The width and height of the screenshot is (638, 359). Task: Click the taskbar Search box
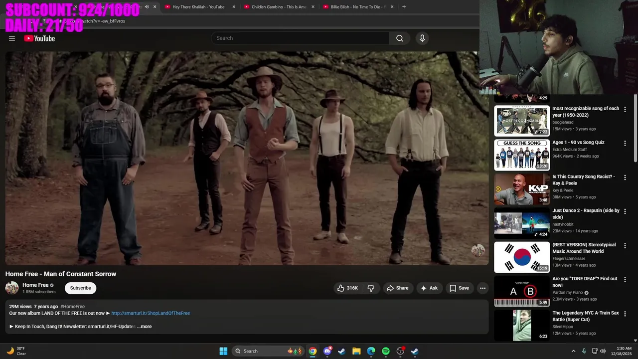[x=269, y=351]
